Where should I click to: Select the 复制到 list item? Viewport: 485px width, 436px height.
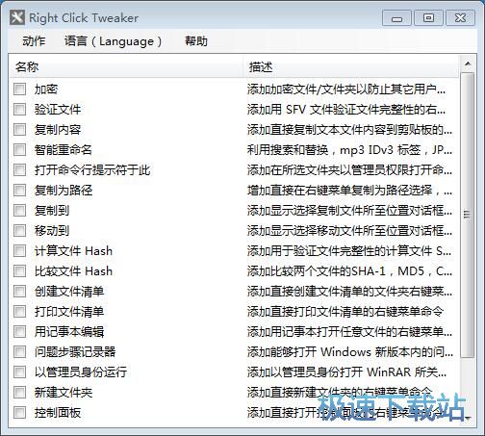click(x=52, y=211)
